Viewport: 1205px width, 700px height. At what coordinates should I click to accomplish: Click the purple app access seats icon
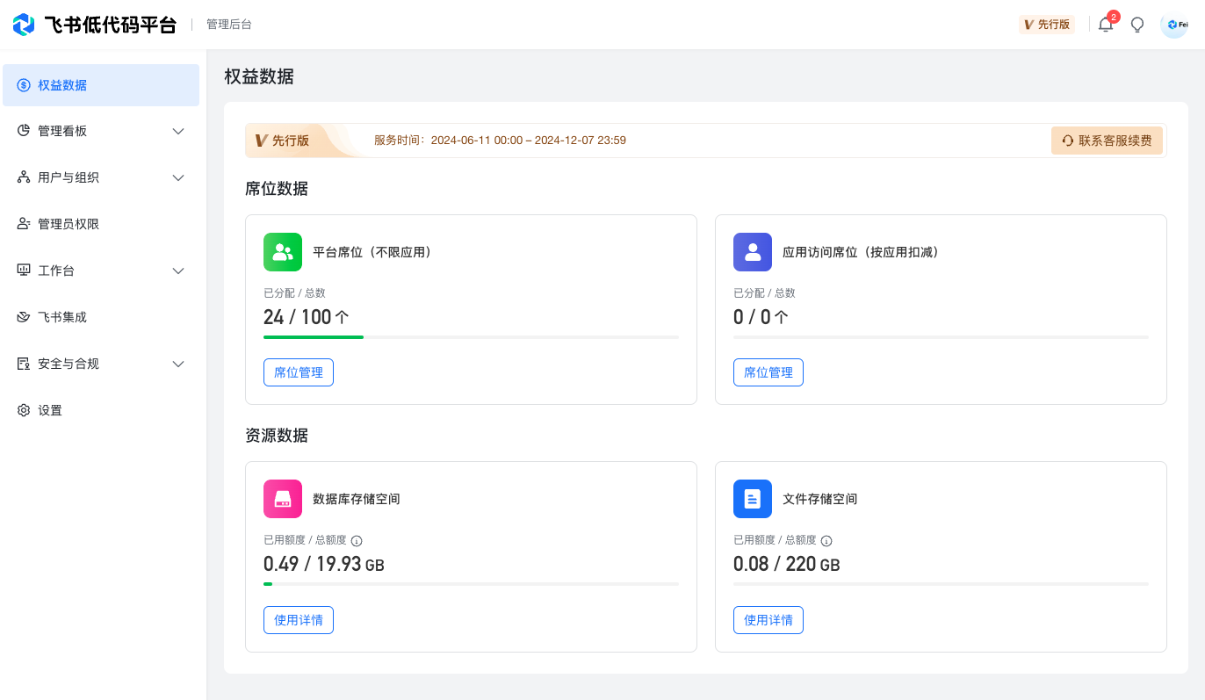tap(753, 252)
